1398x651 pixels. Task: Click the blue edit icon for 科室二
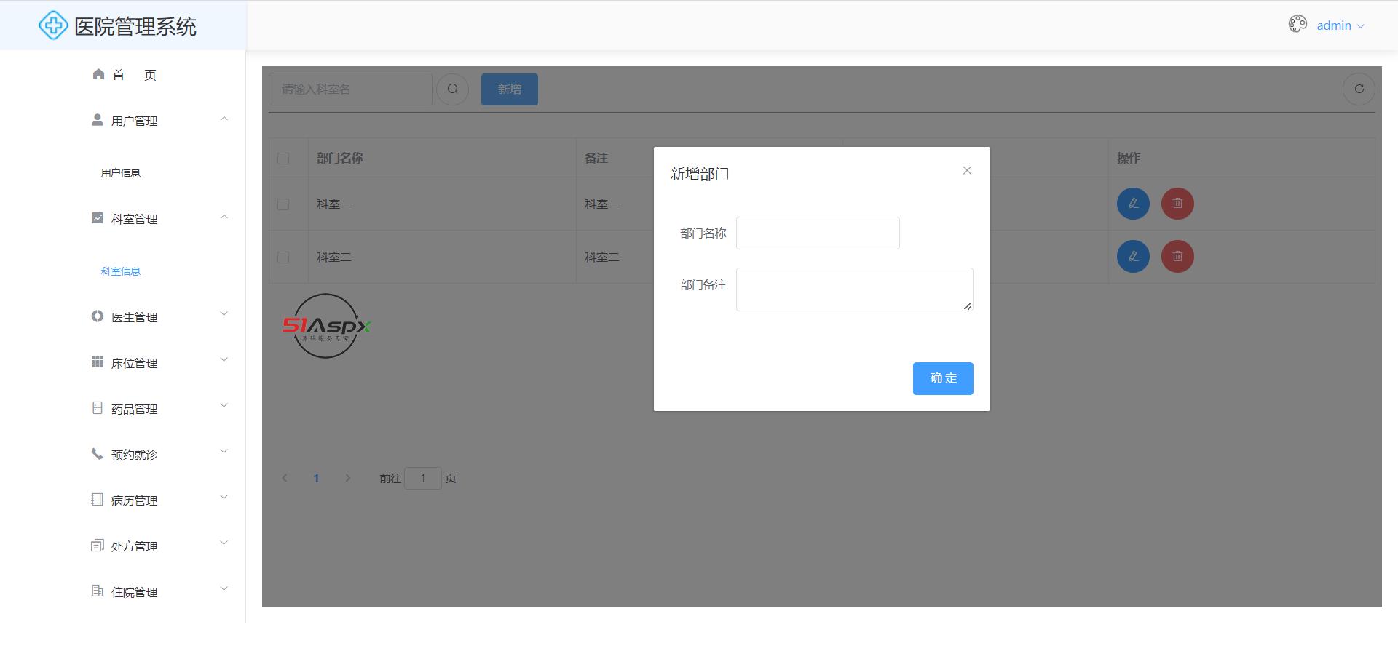[1133, 257]
